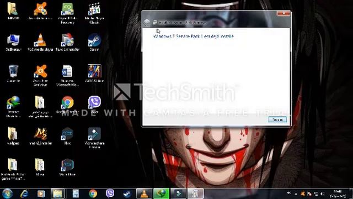Switch to VLC in the taskbar

[x=144, y=193]
